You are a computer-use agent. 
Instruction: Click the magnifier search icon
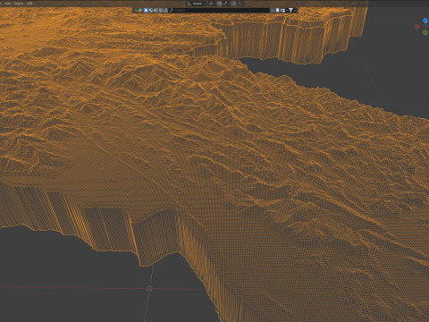coord(172,10)
